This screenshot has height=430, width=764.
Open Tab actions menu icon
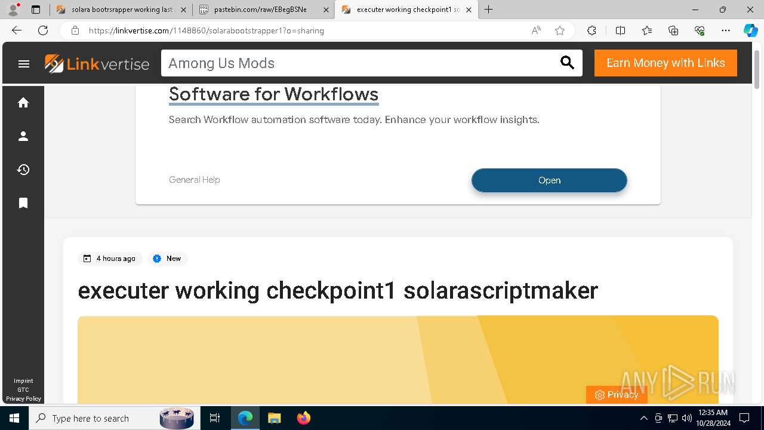36,10
